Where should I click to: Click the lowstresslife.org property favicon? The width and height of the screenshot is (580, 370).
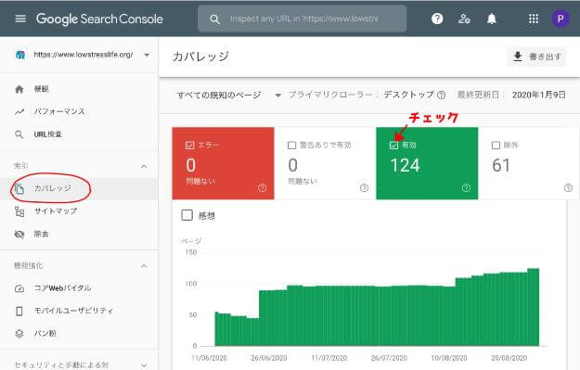coord(20,55)
